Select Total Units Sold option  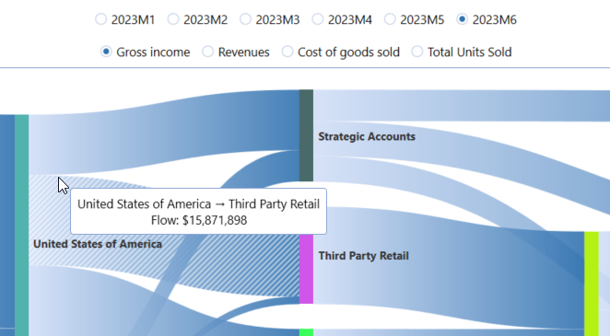(x=417, y=52)
